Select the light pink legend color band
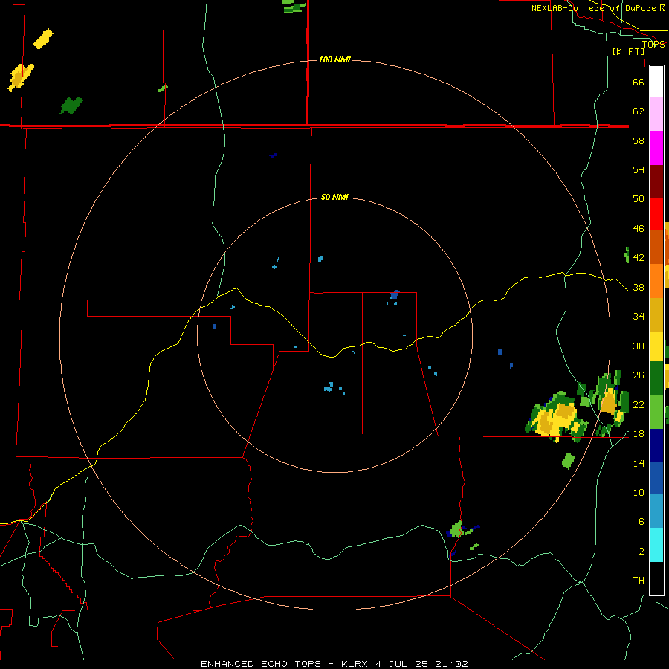The height and width of the screenshot is (669, 669). pyautogui.click(x=656, y=114)
